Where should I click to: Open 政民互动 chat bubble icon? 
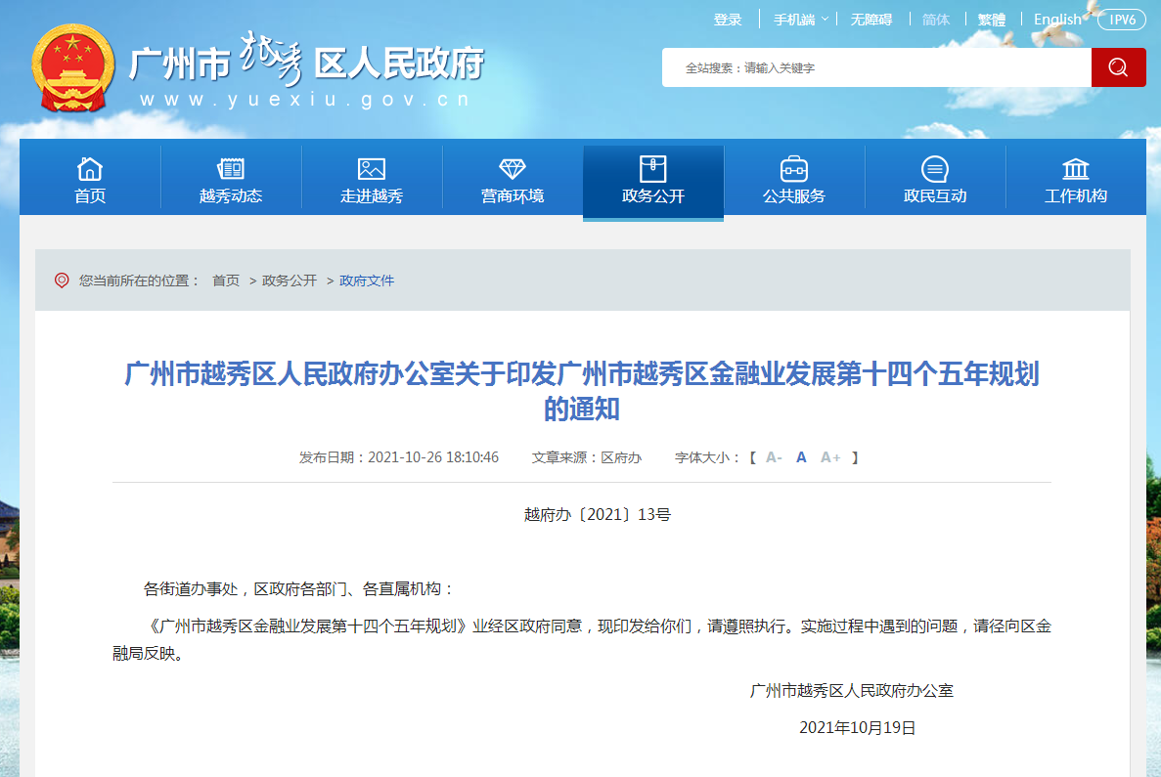point(934,169)
